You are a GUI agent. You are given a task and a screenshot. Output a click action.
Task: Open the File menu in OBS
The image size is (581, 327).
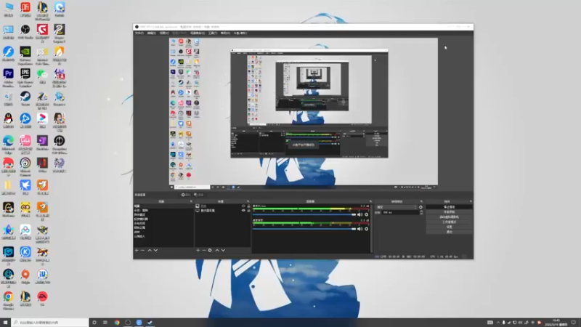[x=139, y=33]
